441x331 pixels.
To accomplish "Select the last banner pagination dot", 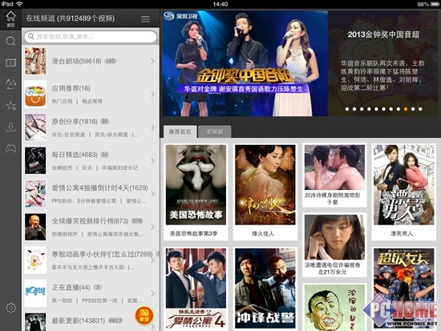I will pos(420,109).
